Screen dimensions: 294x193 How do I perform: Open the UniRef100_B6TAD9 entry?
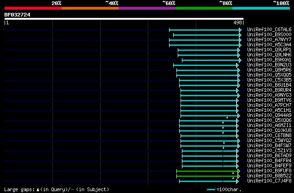click(269, 156)
